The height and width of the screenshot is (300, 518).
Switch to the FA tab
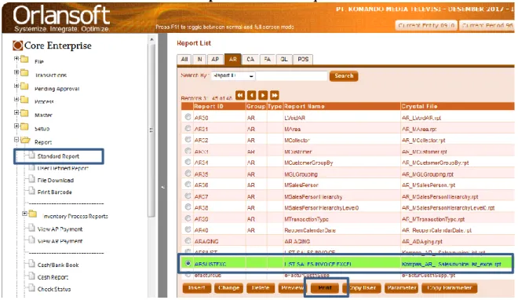pos(268,60)
